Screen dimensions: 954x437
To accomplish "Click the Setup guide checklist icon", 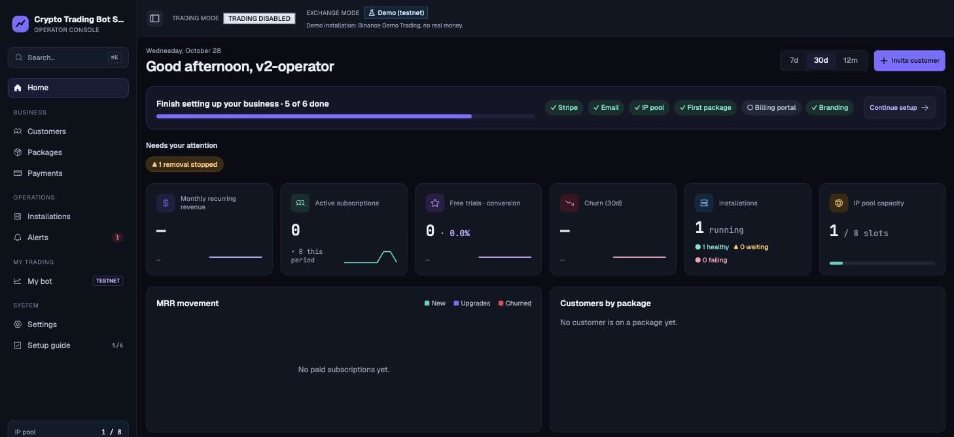I will tap(18, 345).
